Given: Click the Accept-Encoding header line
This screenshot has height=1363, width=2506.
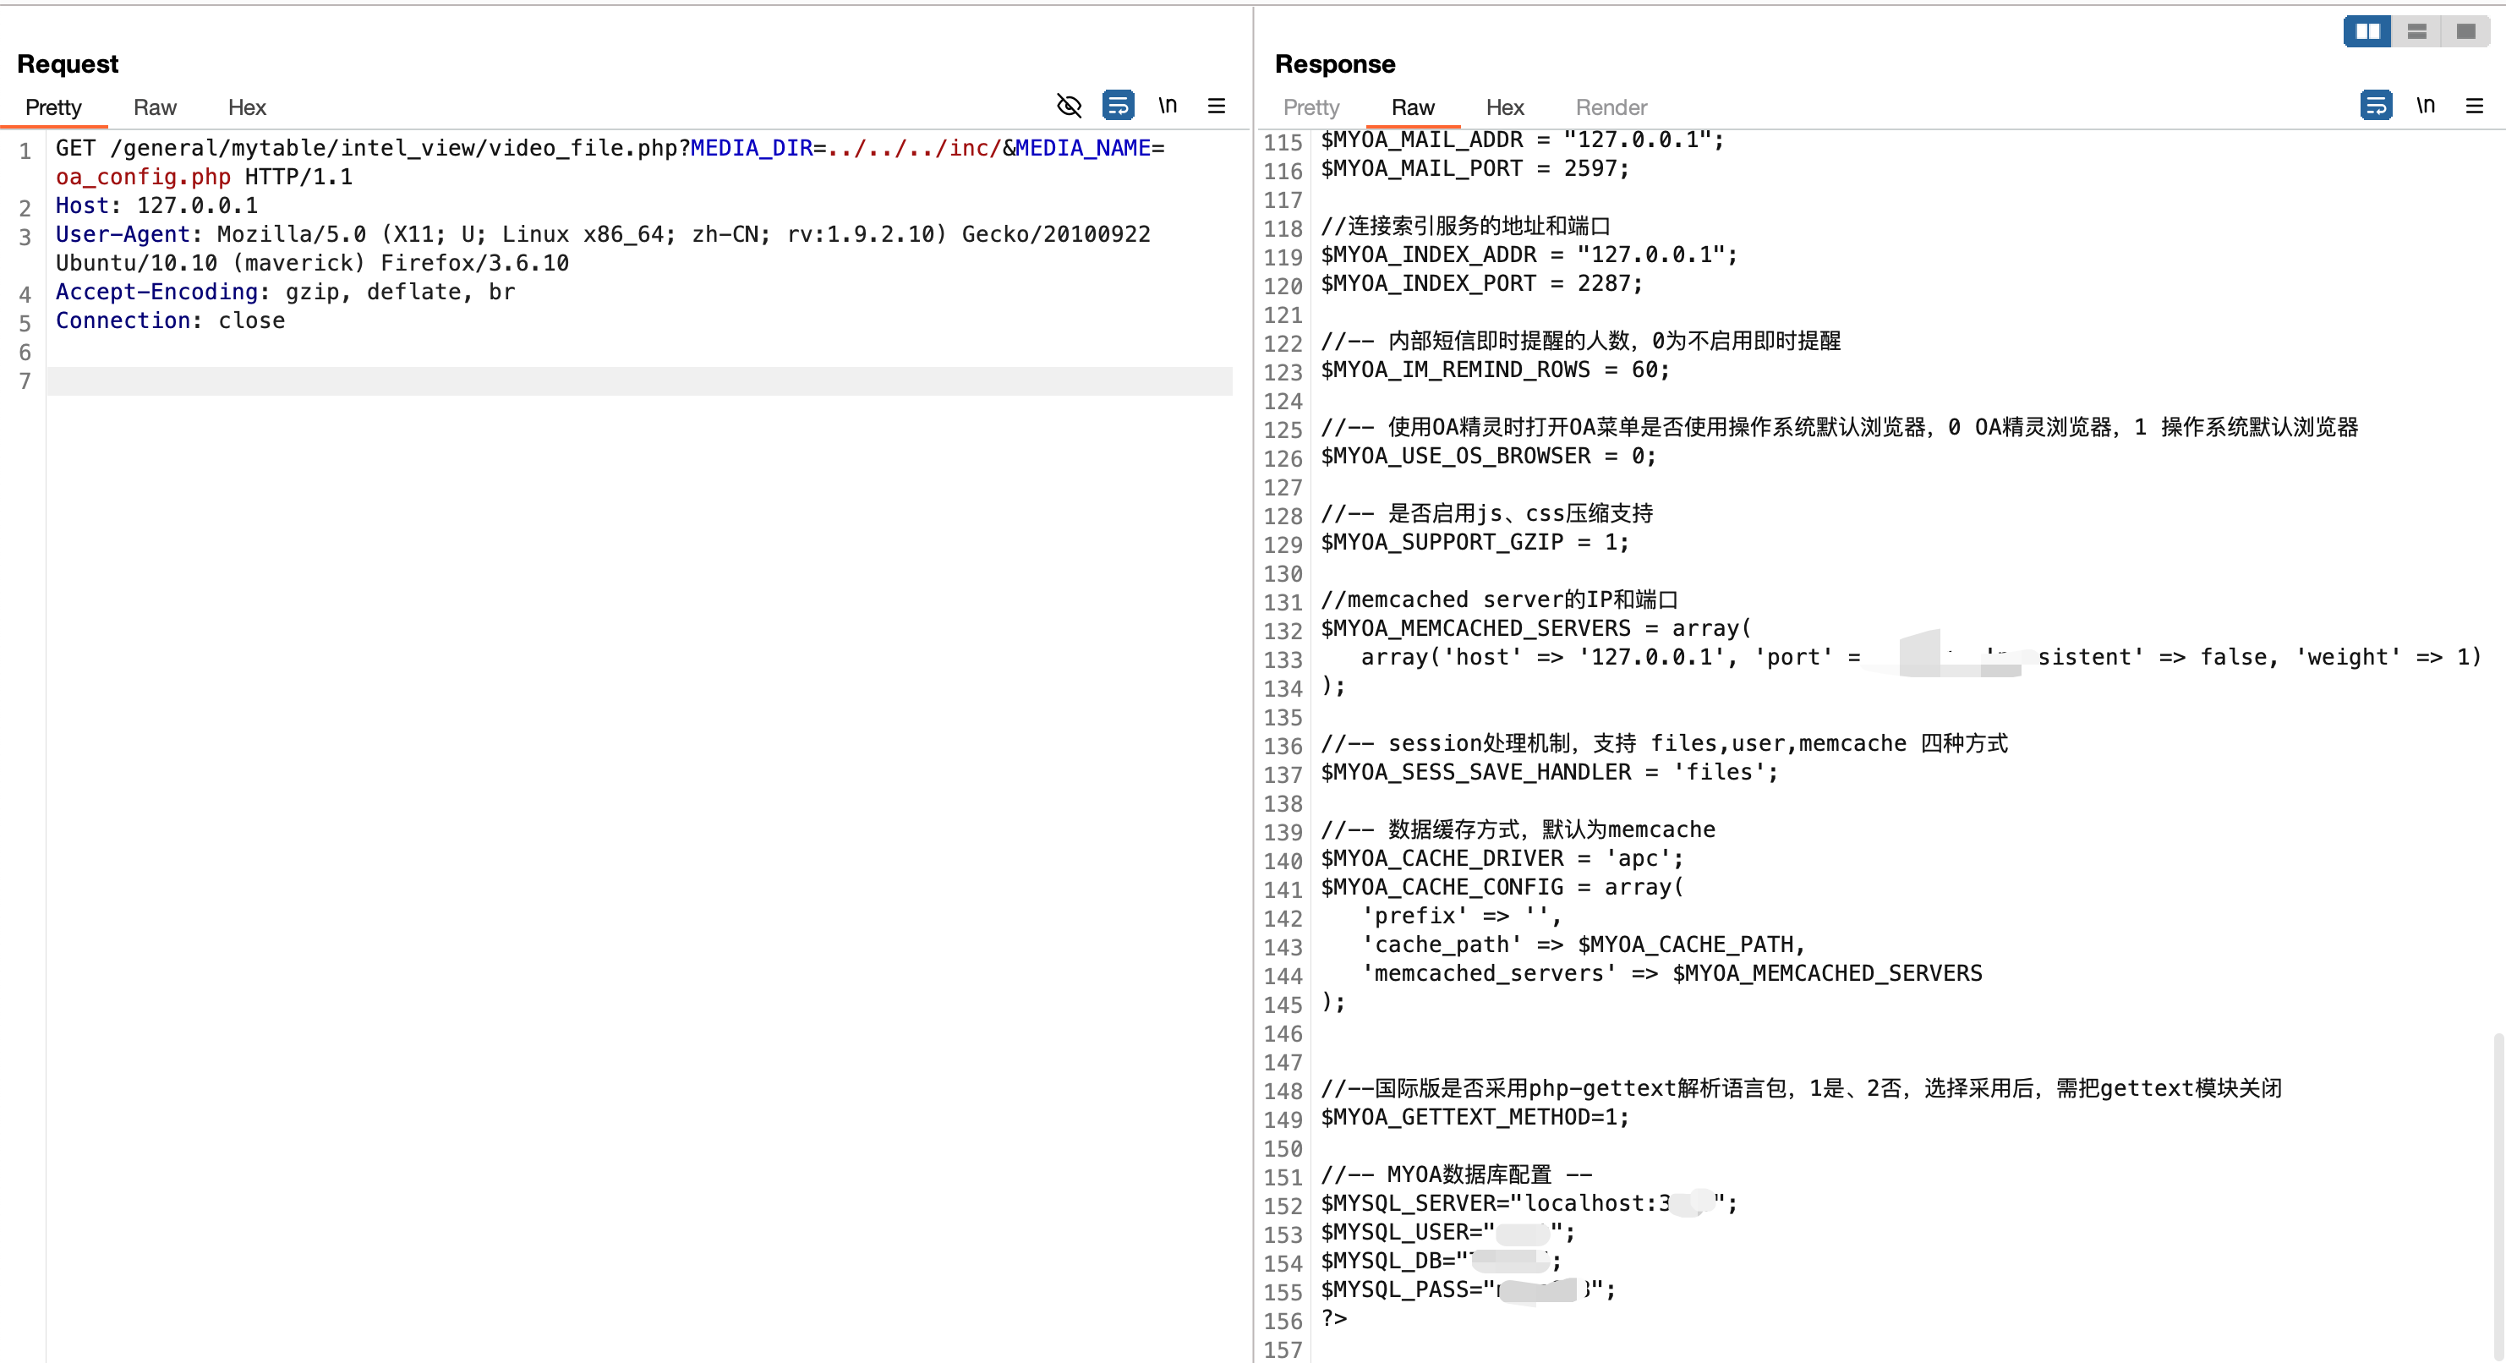Looking at the screenshot, I should pyautogui.click(x=285, y=292).
